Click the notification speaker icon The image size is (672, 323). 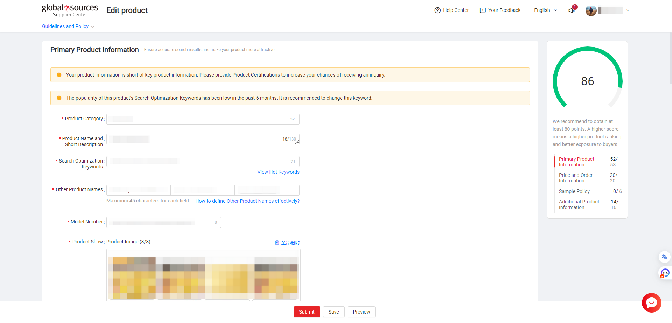(x=572, y=10)
